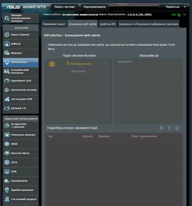The height and width of the screenshot is (206, 192).
Task: Click the Вихід з системи button
Action: pos(65,7)
